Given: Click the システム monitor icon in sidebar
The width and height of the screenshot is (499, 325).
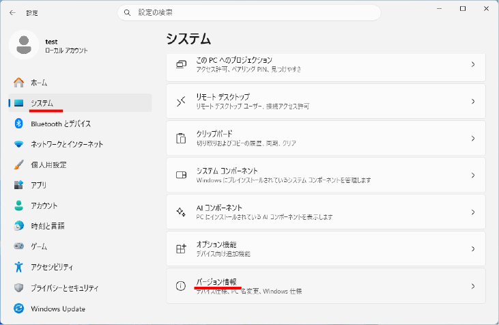Looking at the screenshot, I should pos(19,103).
